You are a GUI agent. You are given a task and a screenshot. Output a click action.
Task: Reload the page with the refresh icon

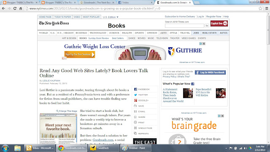pyautogui.click(x=15, y=8)
